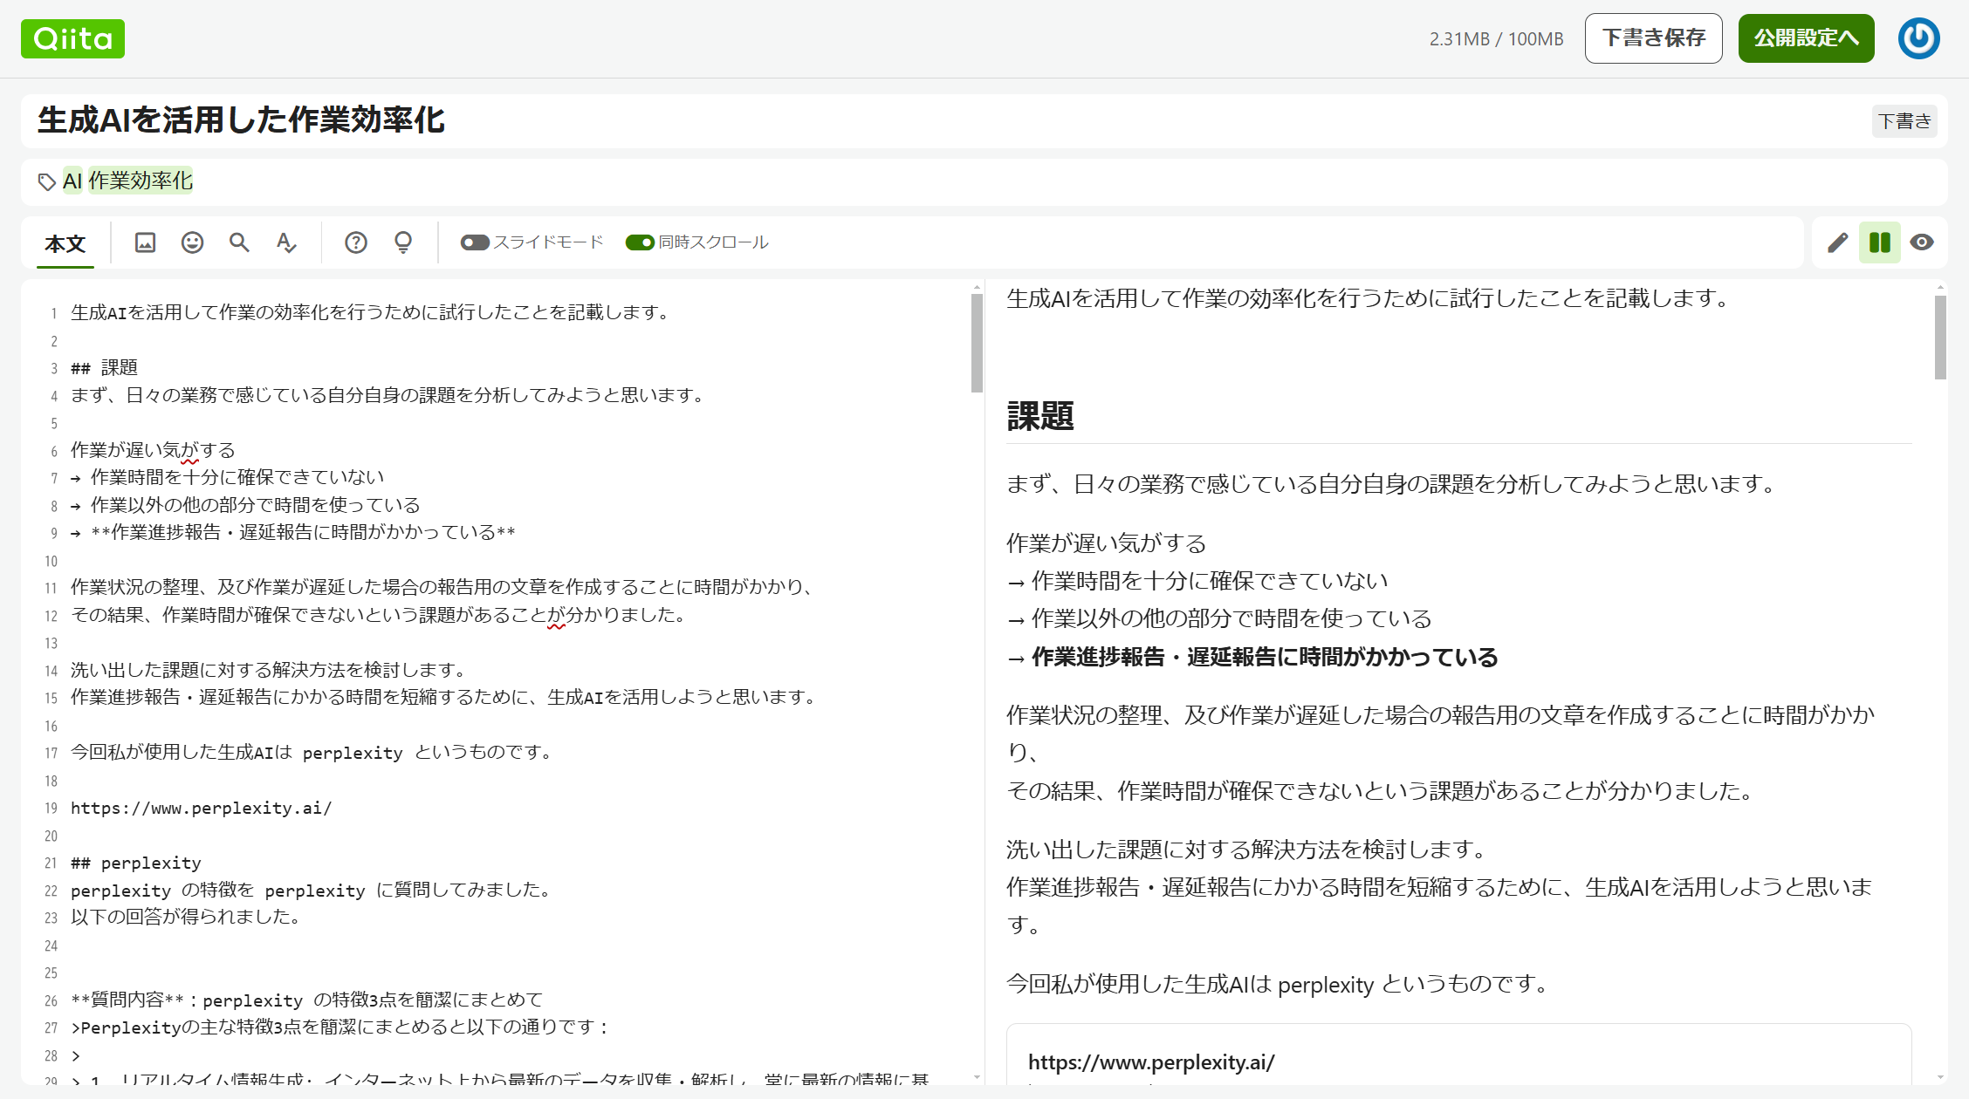Show preview-only mode via eye icon
Viewport: 1969px width, 1099px height.
tap(1923, 242)
